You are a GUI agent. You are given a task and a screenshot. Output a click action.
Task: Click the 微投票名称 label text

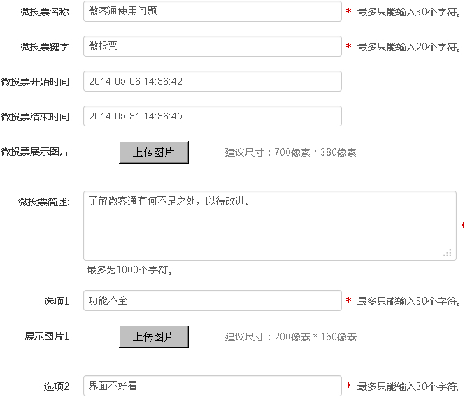pos(45,12)
